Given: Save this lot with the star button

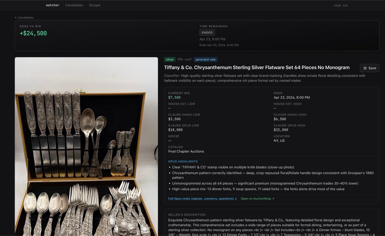Looking at the screenshot, I should click(370, 68).
